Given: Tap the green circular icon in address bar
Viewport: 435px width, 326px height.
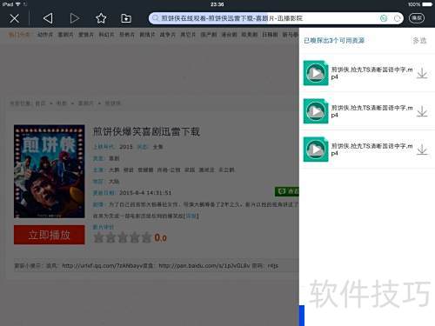Looking at the screenshot, I should tap(384, 18).
